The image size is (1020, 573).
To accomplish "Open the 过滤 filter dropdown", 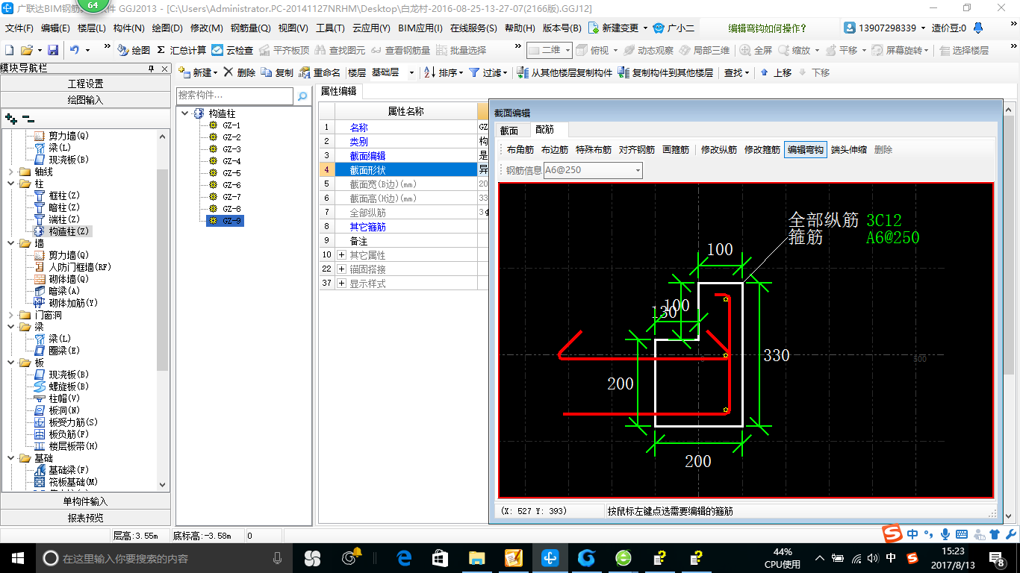I will click(x=488, y=72).
